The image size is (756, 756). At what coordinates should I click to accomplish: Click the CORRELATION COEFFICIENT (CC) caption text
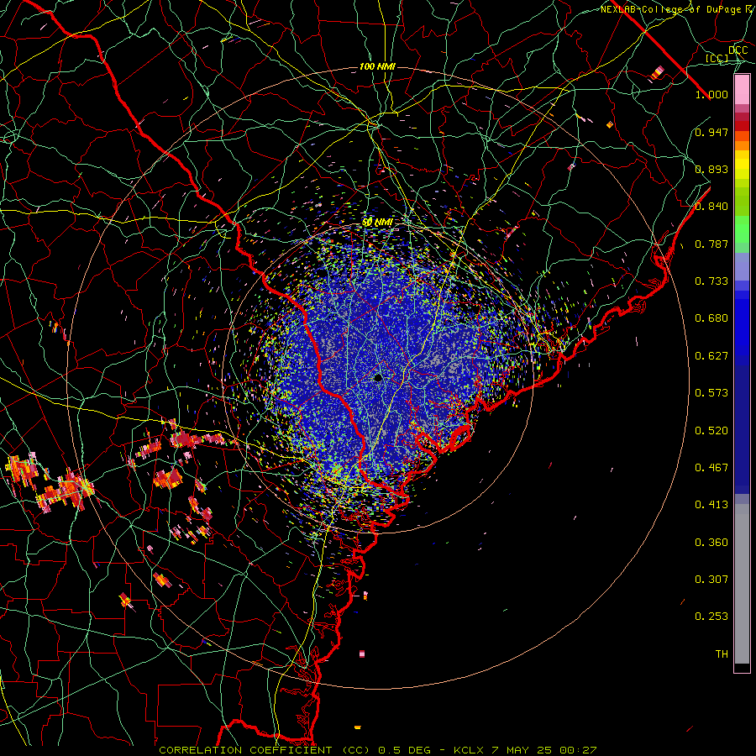pyautogui.click(x=265, y=750)
